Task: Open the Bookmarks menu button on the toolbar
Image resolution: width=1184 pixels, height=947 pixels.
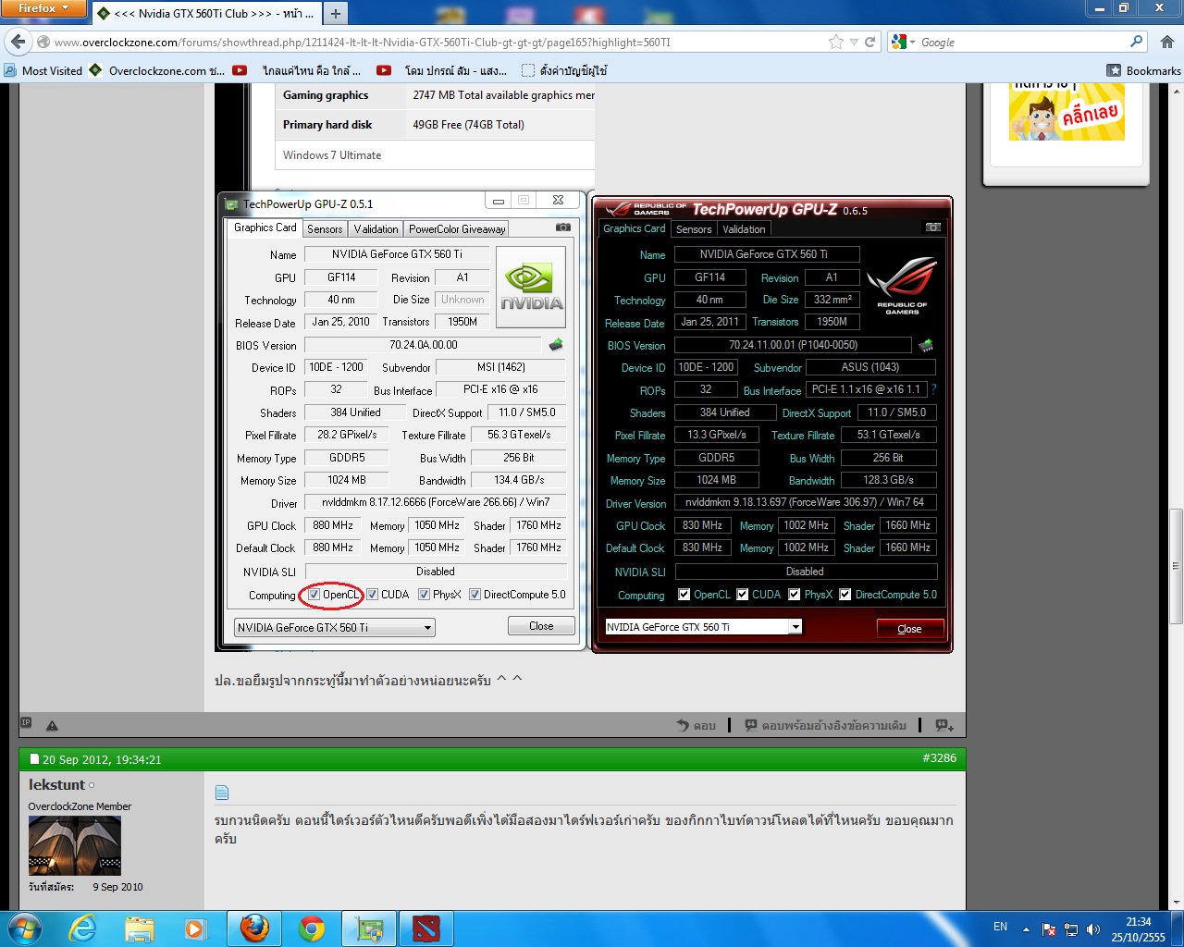Action: 1144,70
